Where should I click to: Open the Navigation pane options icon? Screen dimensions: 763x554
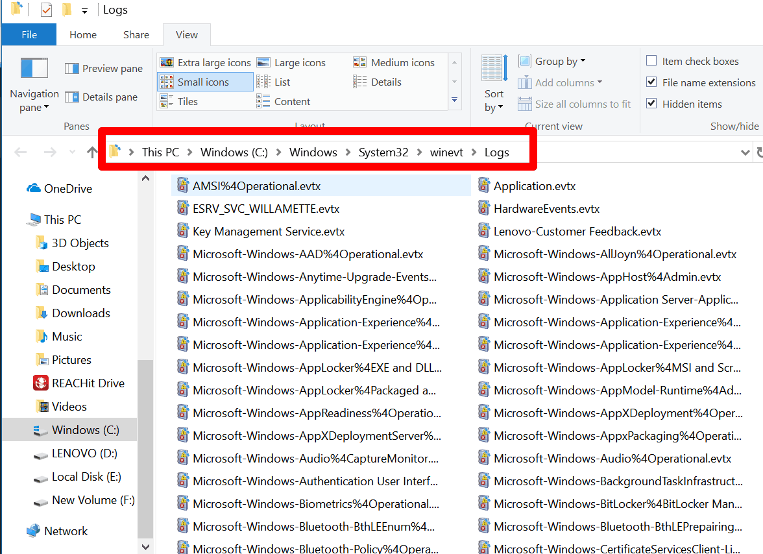tap(34, 68)
